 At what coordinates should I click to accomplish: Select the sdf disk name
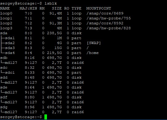(x=4, y=97)
